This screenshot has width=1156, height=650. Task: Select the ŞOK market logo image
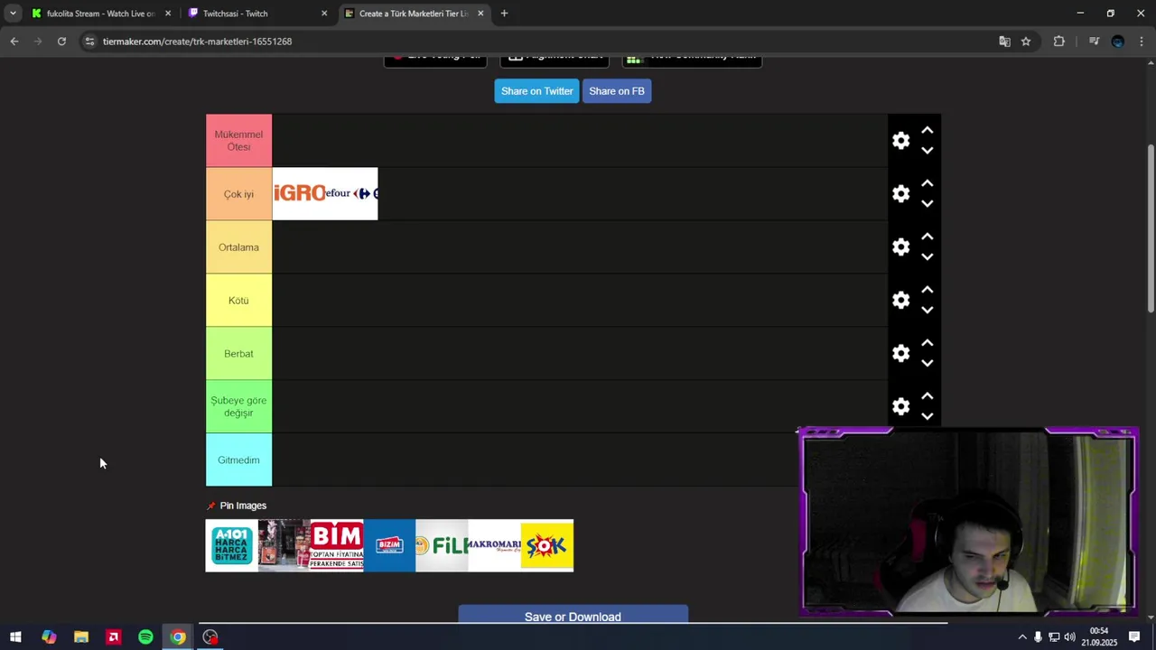point(547,545)
